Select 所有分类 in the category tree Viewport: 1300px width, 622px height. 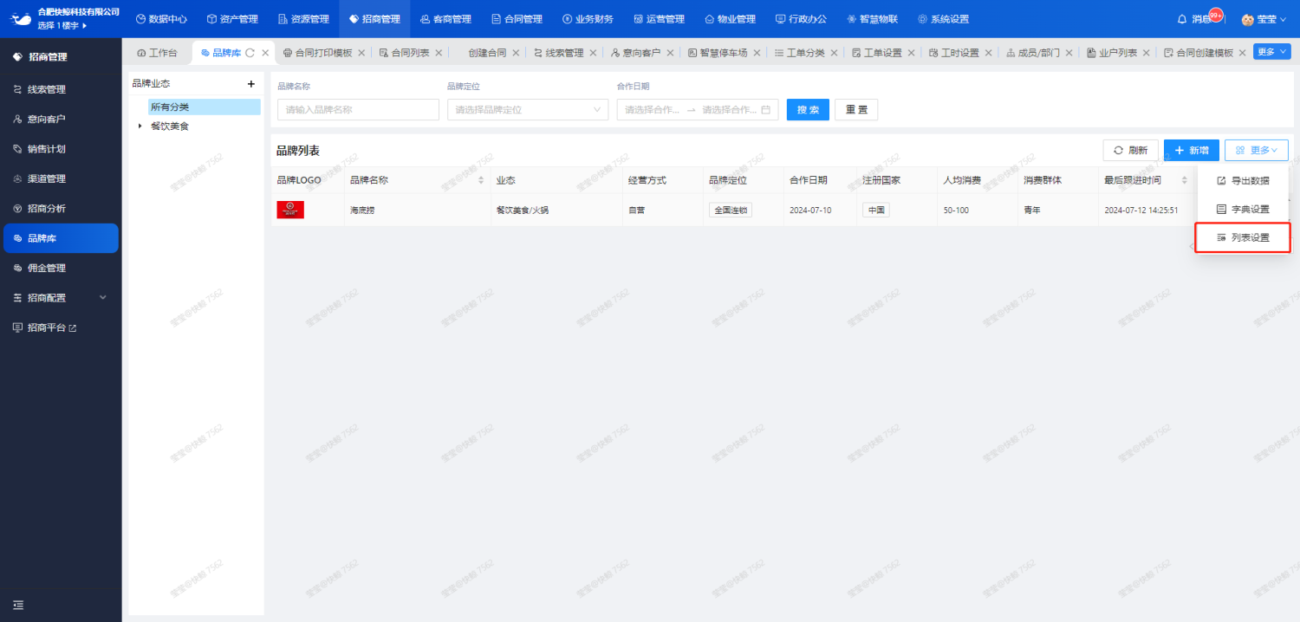(170, 107)
